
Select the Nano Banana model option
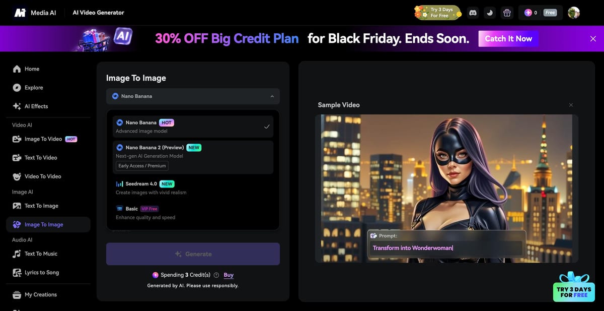click(x=193, y=127)
